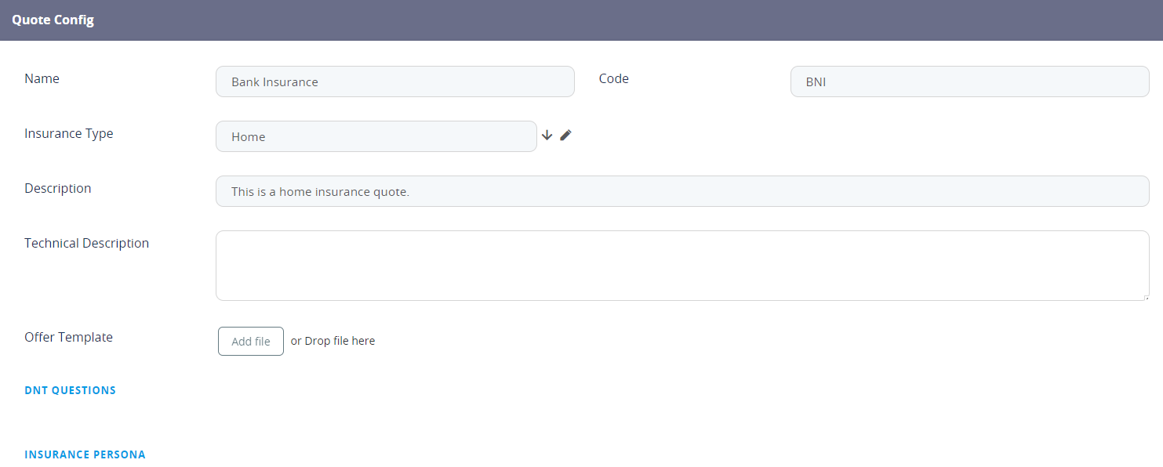Focus the Description input field
The image size is (1163, 467).
click(x=681, y=191)
